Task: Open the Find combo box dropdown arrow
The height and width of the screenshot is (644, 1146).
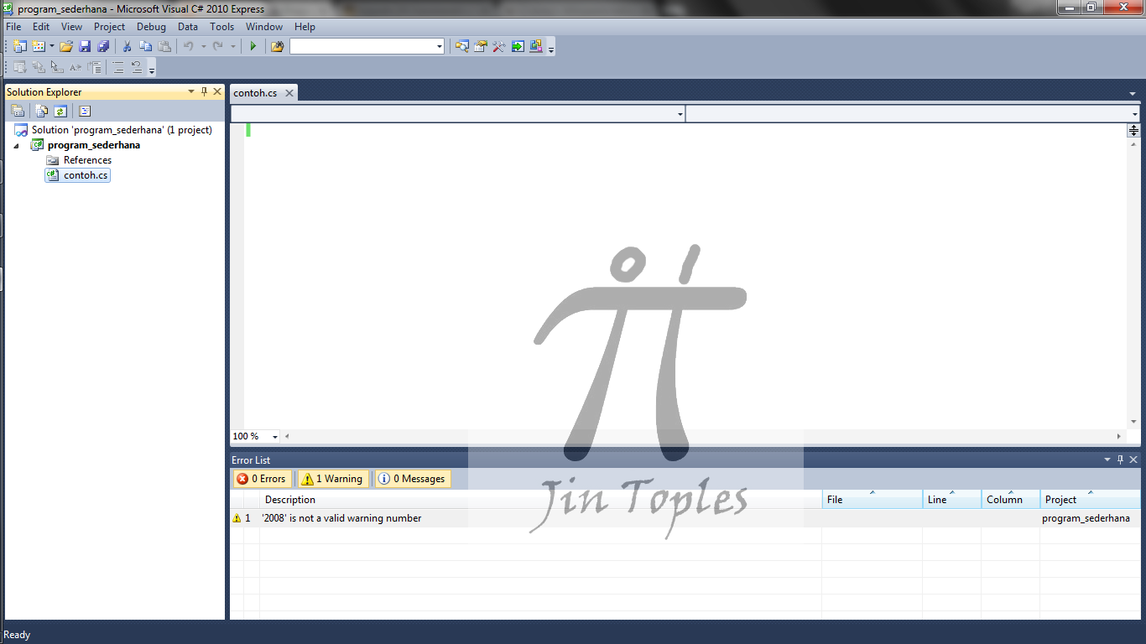Action: click(x=440, y=47)
